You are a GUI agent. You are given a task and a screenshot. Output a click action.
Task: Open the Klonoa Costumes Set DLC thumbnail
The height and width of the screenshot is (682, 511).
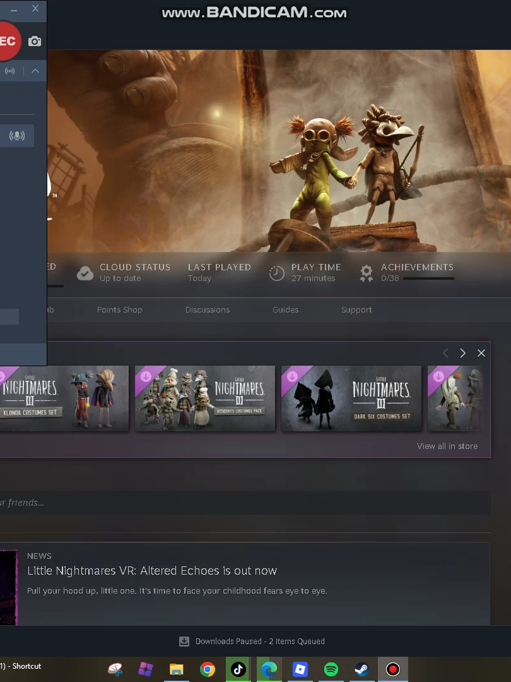point(64,398)
